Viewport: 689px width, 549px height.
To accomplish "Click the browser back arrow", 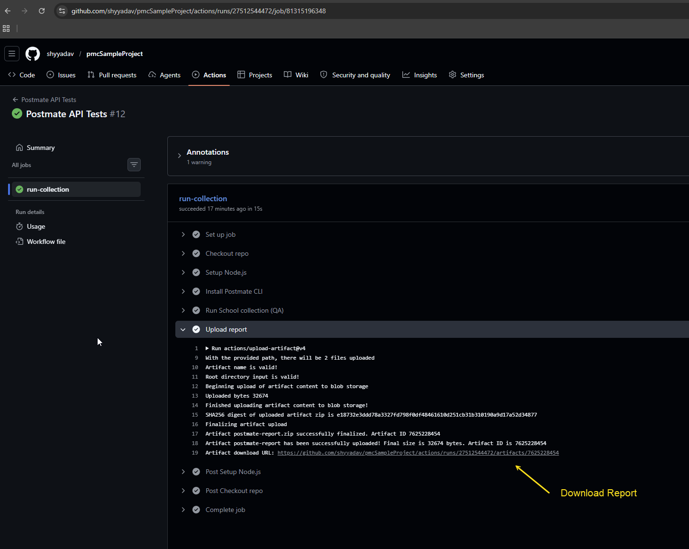I will click(x=8, y=11).
